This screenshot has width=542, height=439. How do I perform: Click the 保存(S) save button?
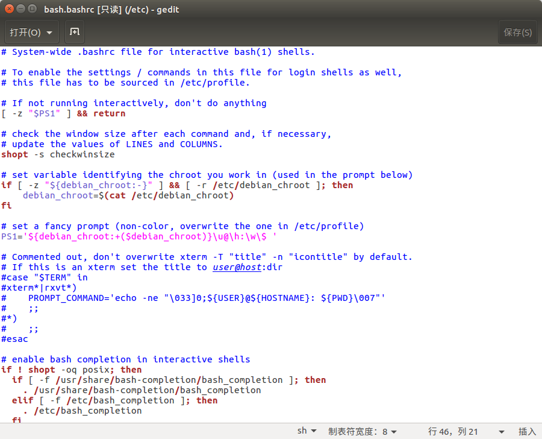point(517,32)
